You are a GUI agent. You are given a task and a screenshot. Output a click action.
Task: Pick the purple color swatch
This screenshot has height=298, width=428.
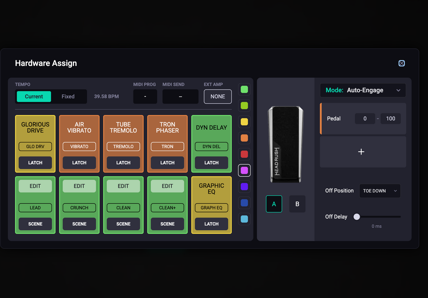(244, 187)
